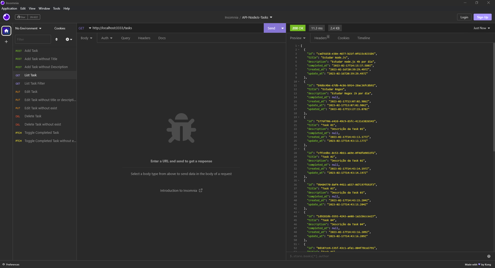Collapse the JSON object at line 2
Screen dimensions: 495x268
click(299, 50)
